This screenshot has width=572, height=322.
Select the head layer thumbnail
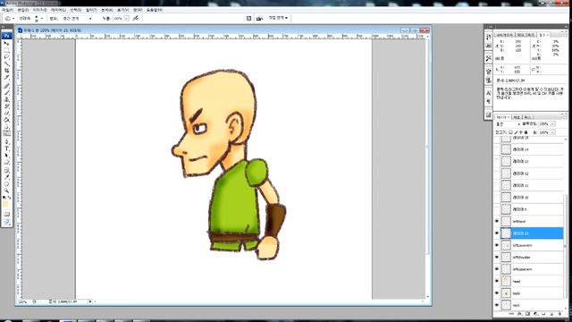pos(506,281)
